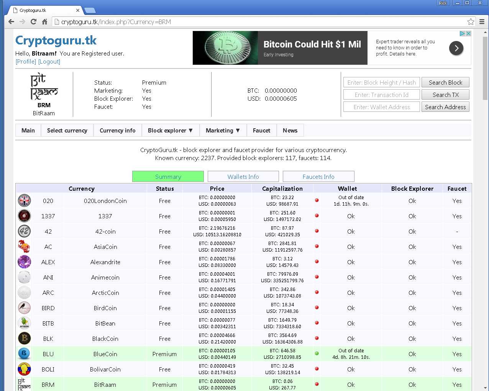Click the Animecoin logo icon
489x391 pixels.
pos(25,277)
